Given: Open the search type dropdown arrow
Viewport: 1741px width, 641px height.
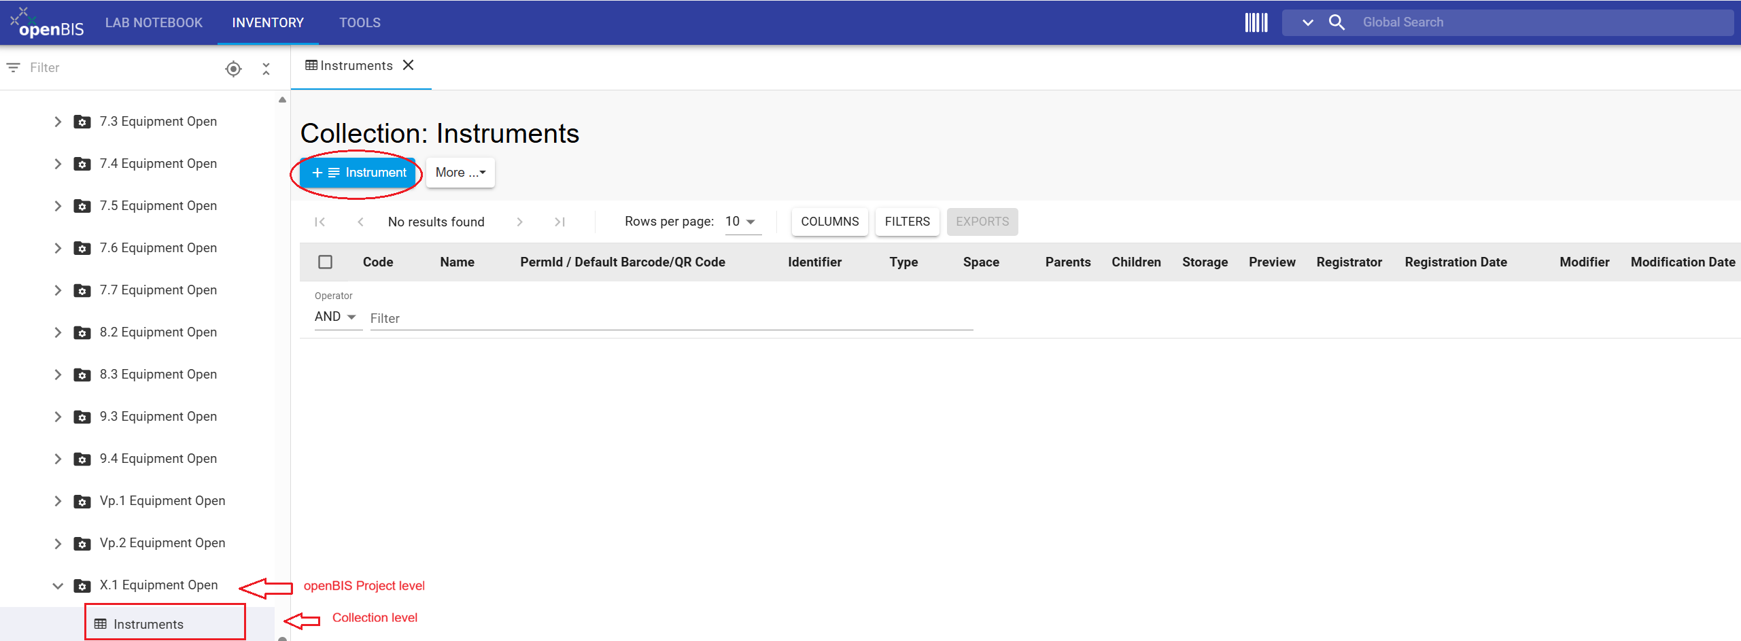Looking at the screenshot, I should 1307,22.
